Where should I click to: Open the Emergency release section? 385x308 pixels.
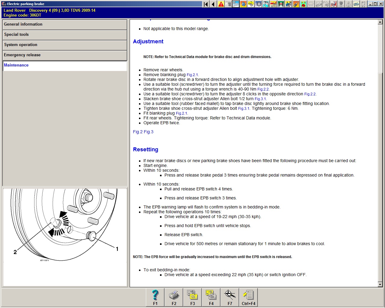coord(65,55)
